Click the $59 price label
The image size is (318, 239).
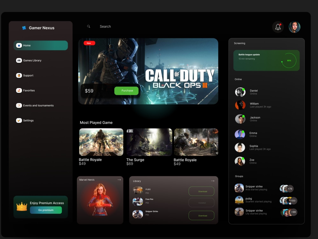(x=89, y=91)
